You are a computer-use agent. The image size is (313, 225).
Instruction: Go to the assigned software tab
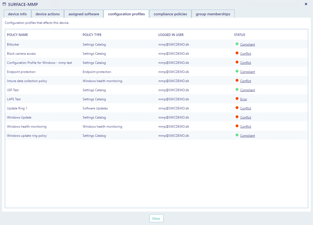pyautogui.click(x=84, y=14)
